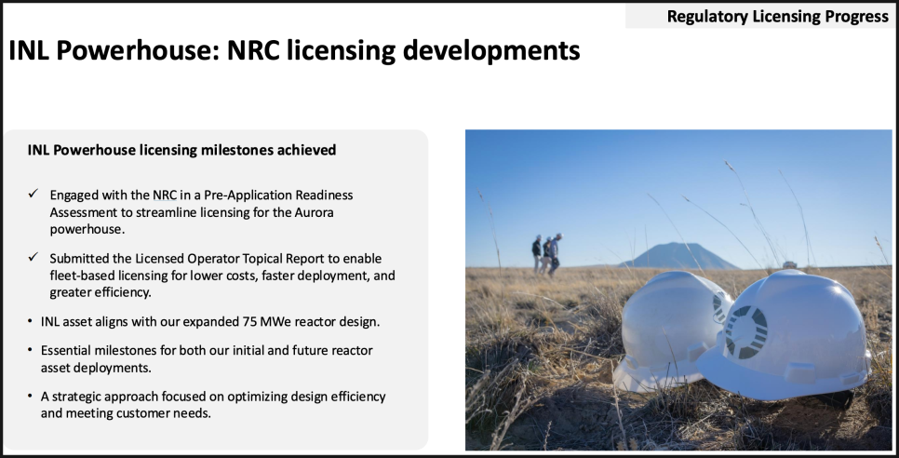899x458 pixels.
Task: Click the checkmark beside 'Submitted the Licensed Operator'
Action: 34,257
